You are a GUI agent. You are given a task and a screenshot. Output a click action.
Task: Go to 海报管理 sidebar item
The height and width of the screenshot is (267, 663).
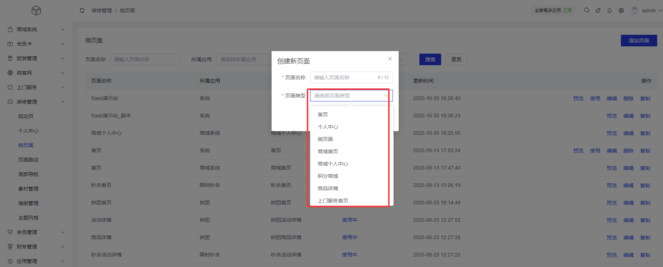coord(28,203)
